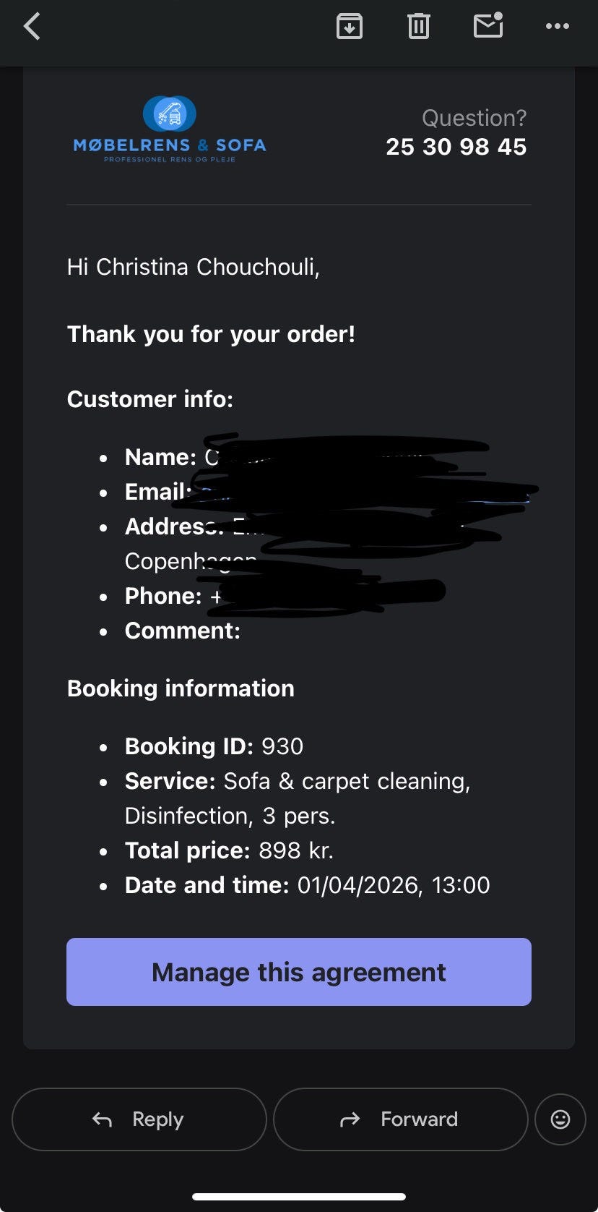The width and height of the screenshot is (598, 1212).
Task: Tap the Booking ID 930 entry
Action: click(x=214, y=746)
